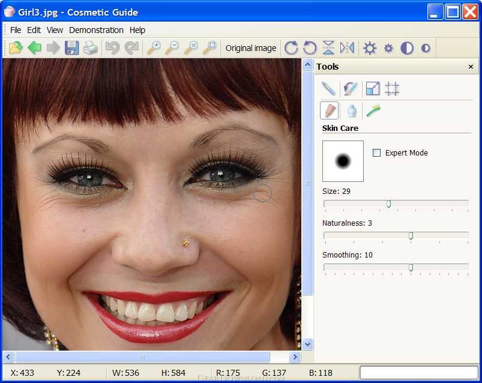482x383 pixels.
Task: Click the vertical scrollbar down arrow
Action: pos(307,344)
